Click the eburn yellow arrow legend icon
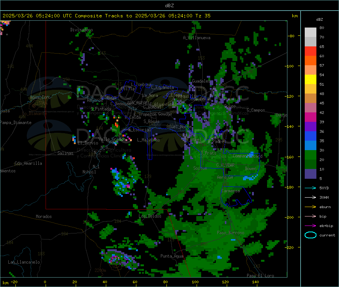The height and width of the screenshot is (287, 339). click(310, 207)
